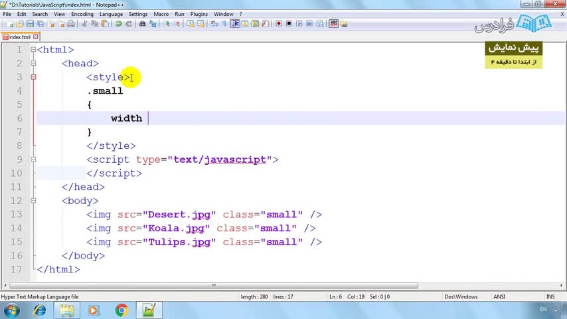Save the current recorded macro icon

[x=320, y=24]
